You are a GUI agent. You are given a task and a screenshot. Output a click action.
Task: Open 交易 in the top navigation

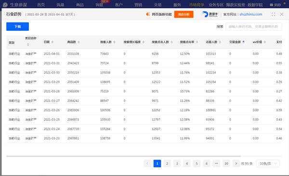click(x=158, y=5)
